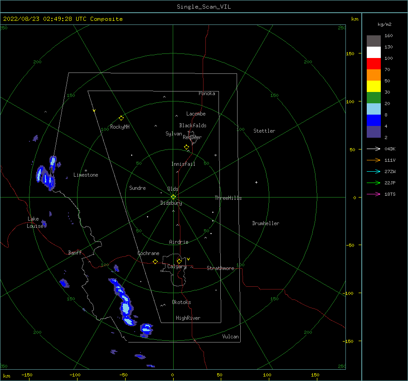Click the Lake Louise label
Viewport: 408px width, 381px height.
(35, 222)
